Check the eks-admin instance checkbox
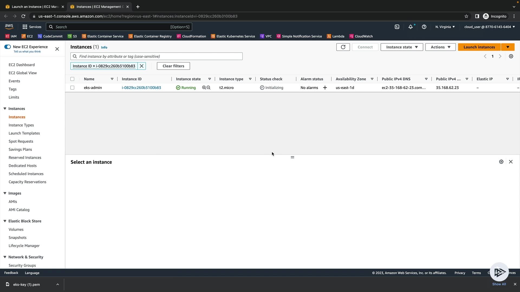Screen dimensions: 520x292 click(x=72, y=88)
